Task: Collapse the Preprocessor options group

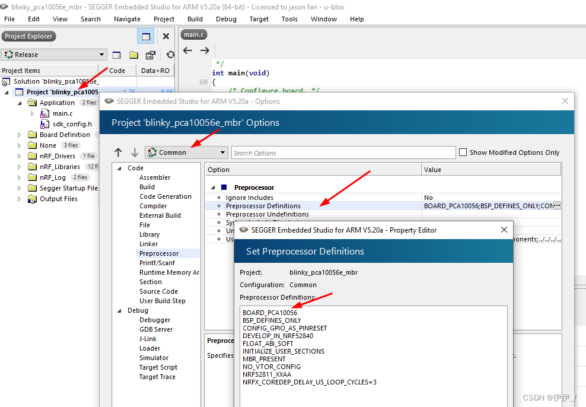Action: tap(213, 187)
